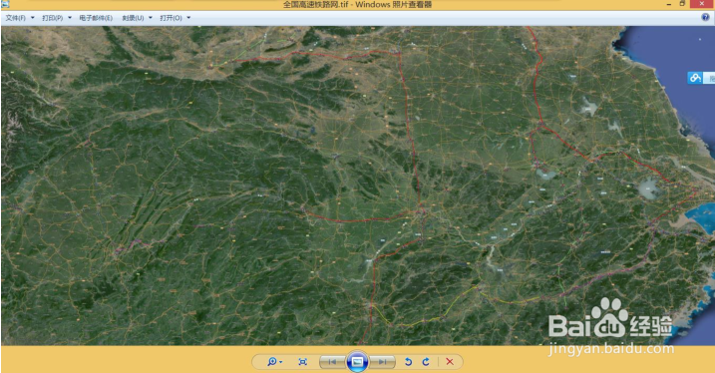
Task: Open the help question mark icon
Action: point(705,17)
